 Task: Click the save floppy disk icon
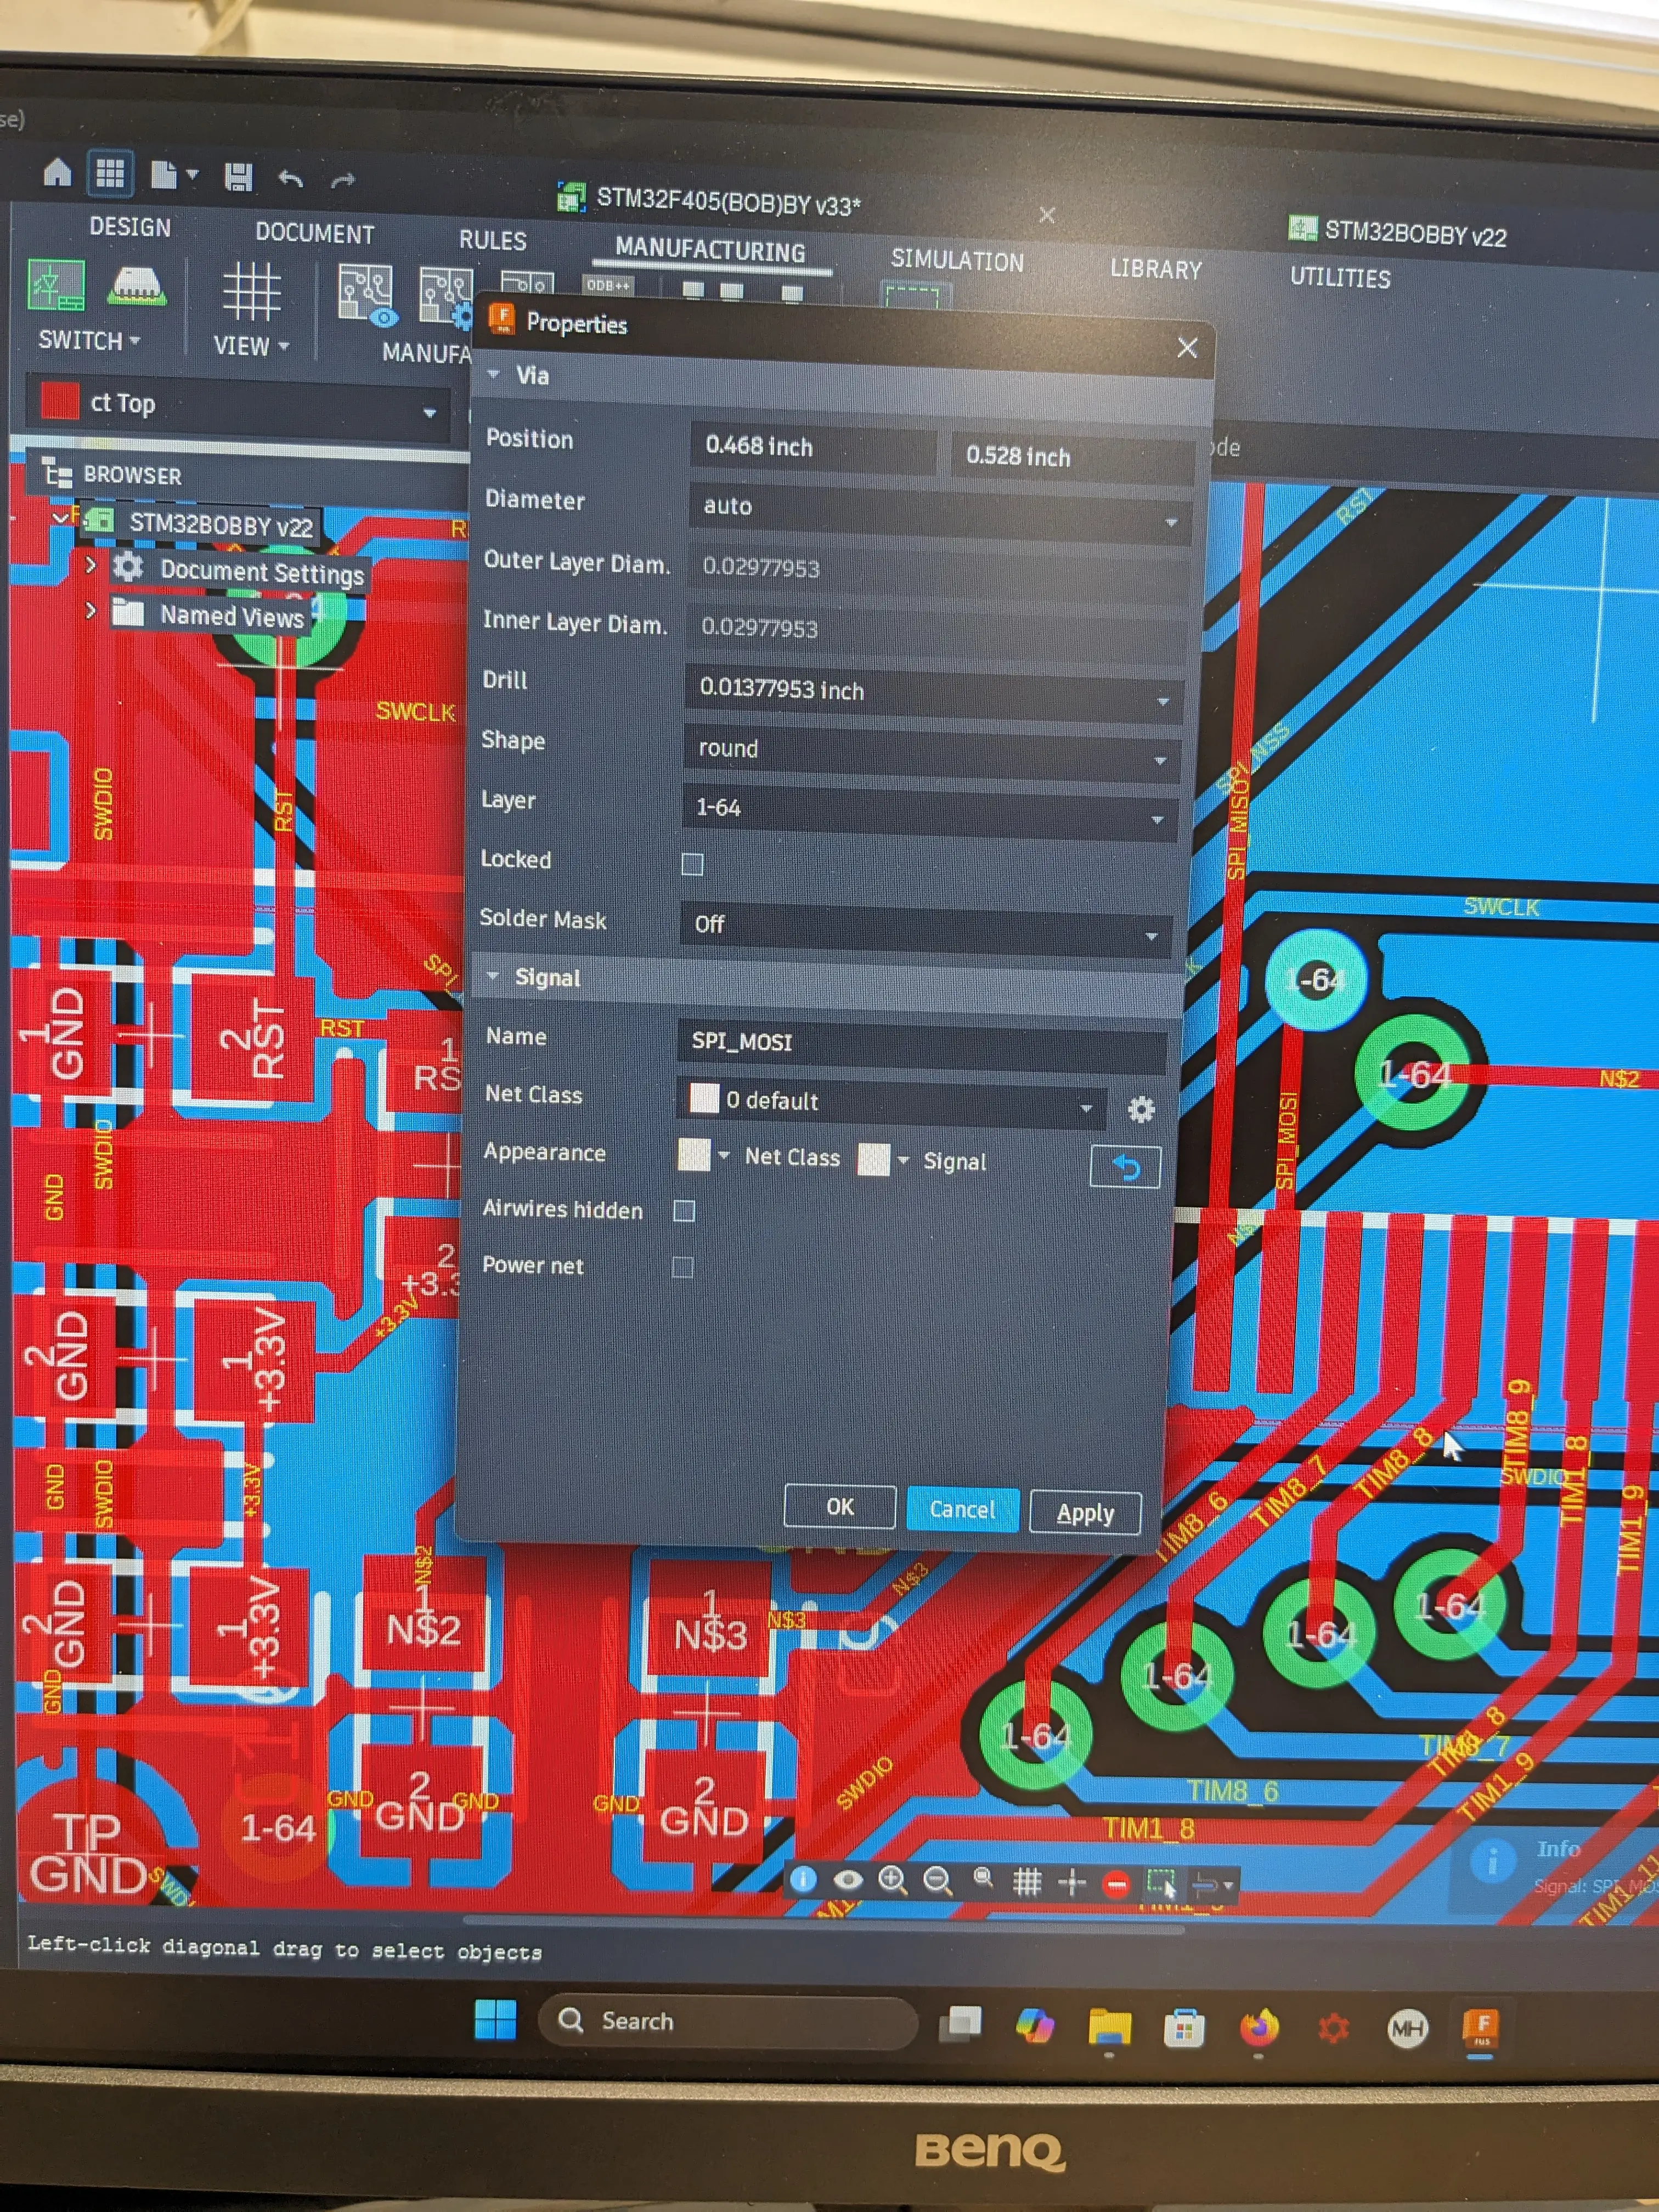[238, 177]
